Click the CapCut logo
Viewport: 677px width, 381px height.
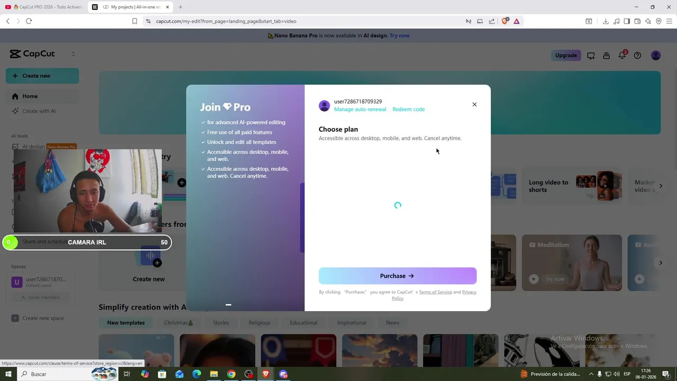(x=32, y=54)
